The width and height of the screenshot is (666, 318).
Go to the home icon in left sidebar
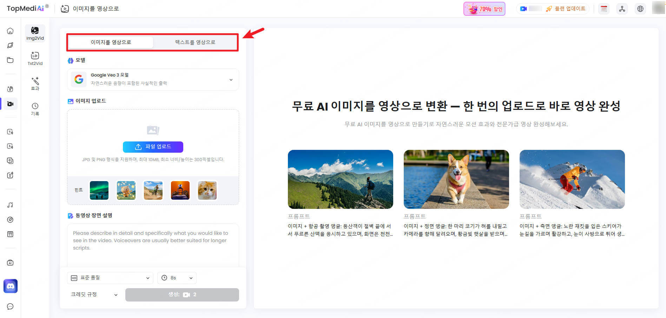pyautogui.click(x=10, y=31)
